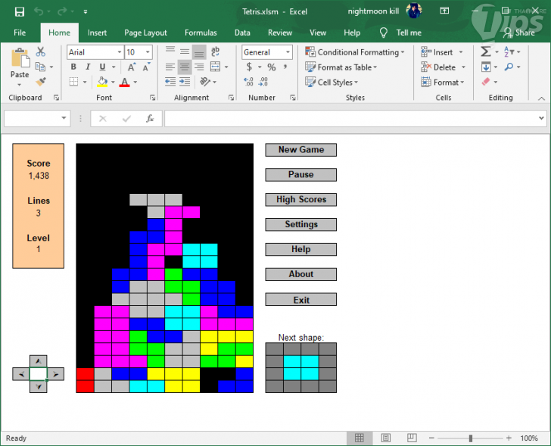Click the zoom in plus button
Screen dimensions: 551x446
tap(509, 438)
